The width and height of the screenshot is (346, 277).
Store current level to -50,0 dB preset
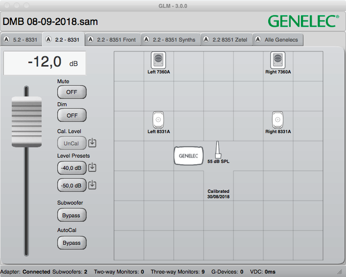click(92, 185)
